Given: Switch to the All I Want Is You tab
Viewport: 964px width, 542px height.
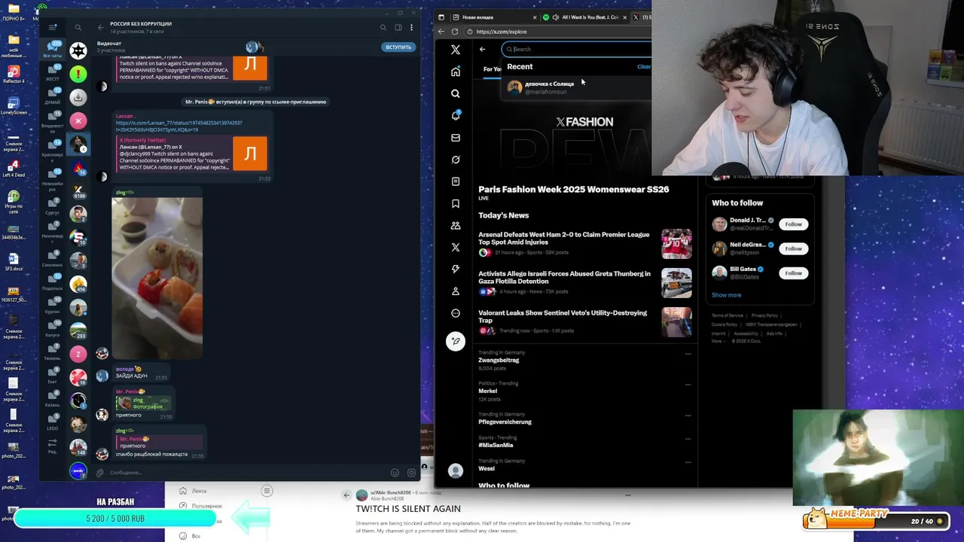Looking at the screenshot, I should coord(586,17).
